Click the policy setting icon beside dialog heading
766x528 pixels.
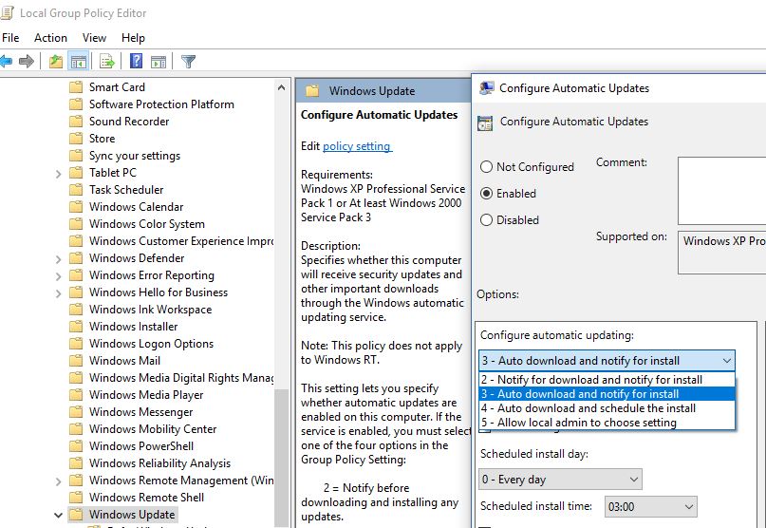click(485, 123)
